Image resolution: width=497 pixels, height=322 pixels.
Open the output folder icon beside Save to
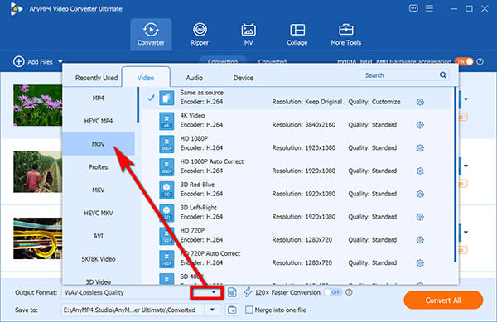pos(232,310)
